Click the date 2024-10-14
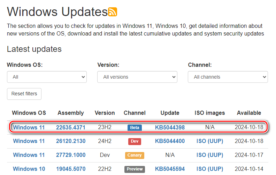This screenshot has width=276, height=175. click(x=249, y=169)
